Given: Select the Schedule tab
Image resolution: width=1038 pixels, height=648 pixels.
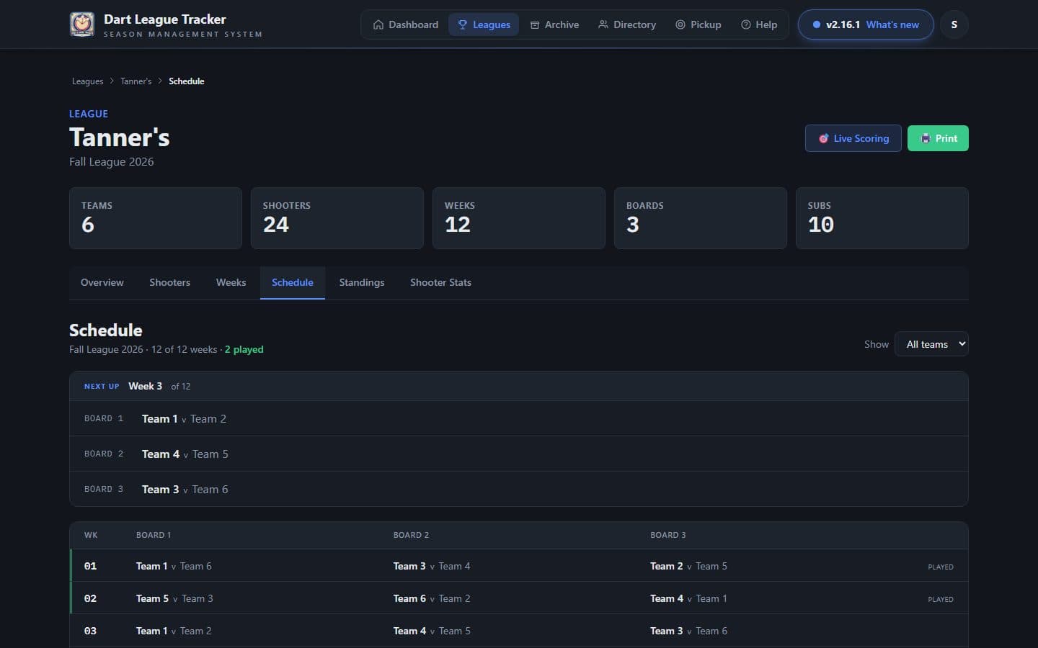Looking at the screenshot, I should (x=292, y=282).
